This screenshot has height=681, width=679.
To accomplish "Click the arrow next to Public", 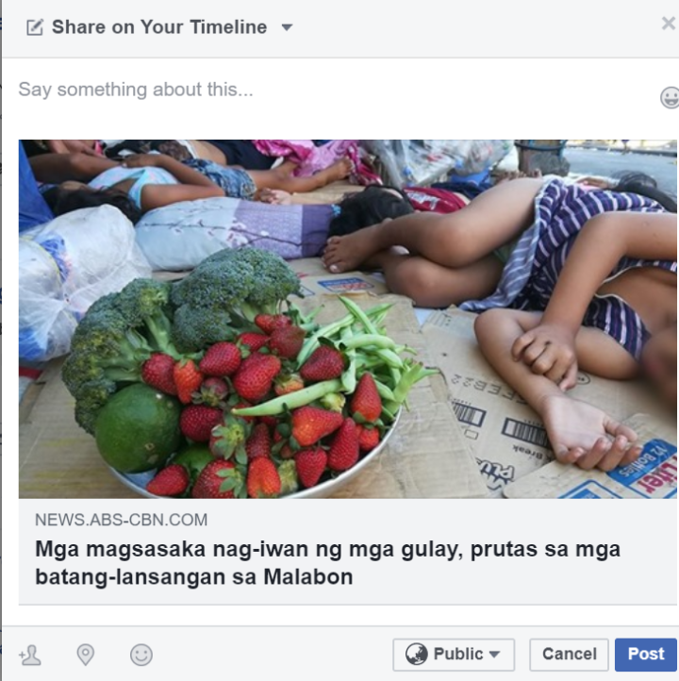I will tap(494, 654).
